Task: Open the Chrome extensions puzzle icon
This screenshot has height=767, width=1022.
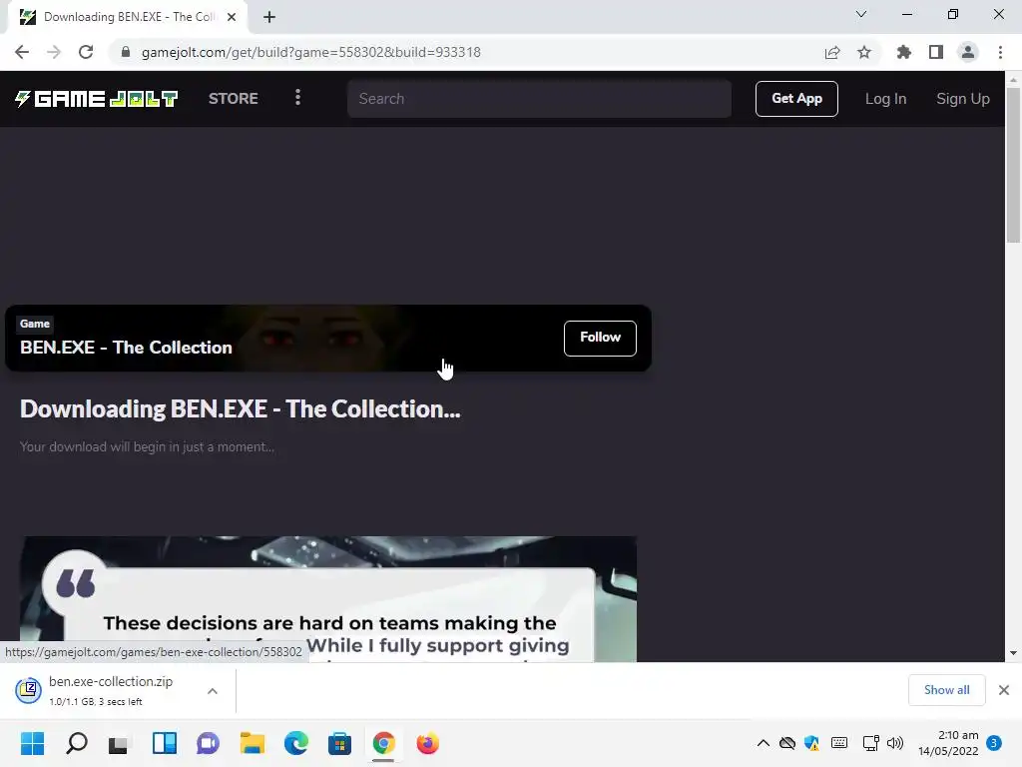Action: (903, 52)
